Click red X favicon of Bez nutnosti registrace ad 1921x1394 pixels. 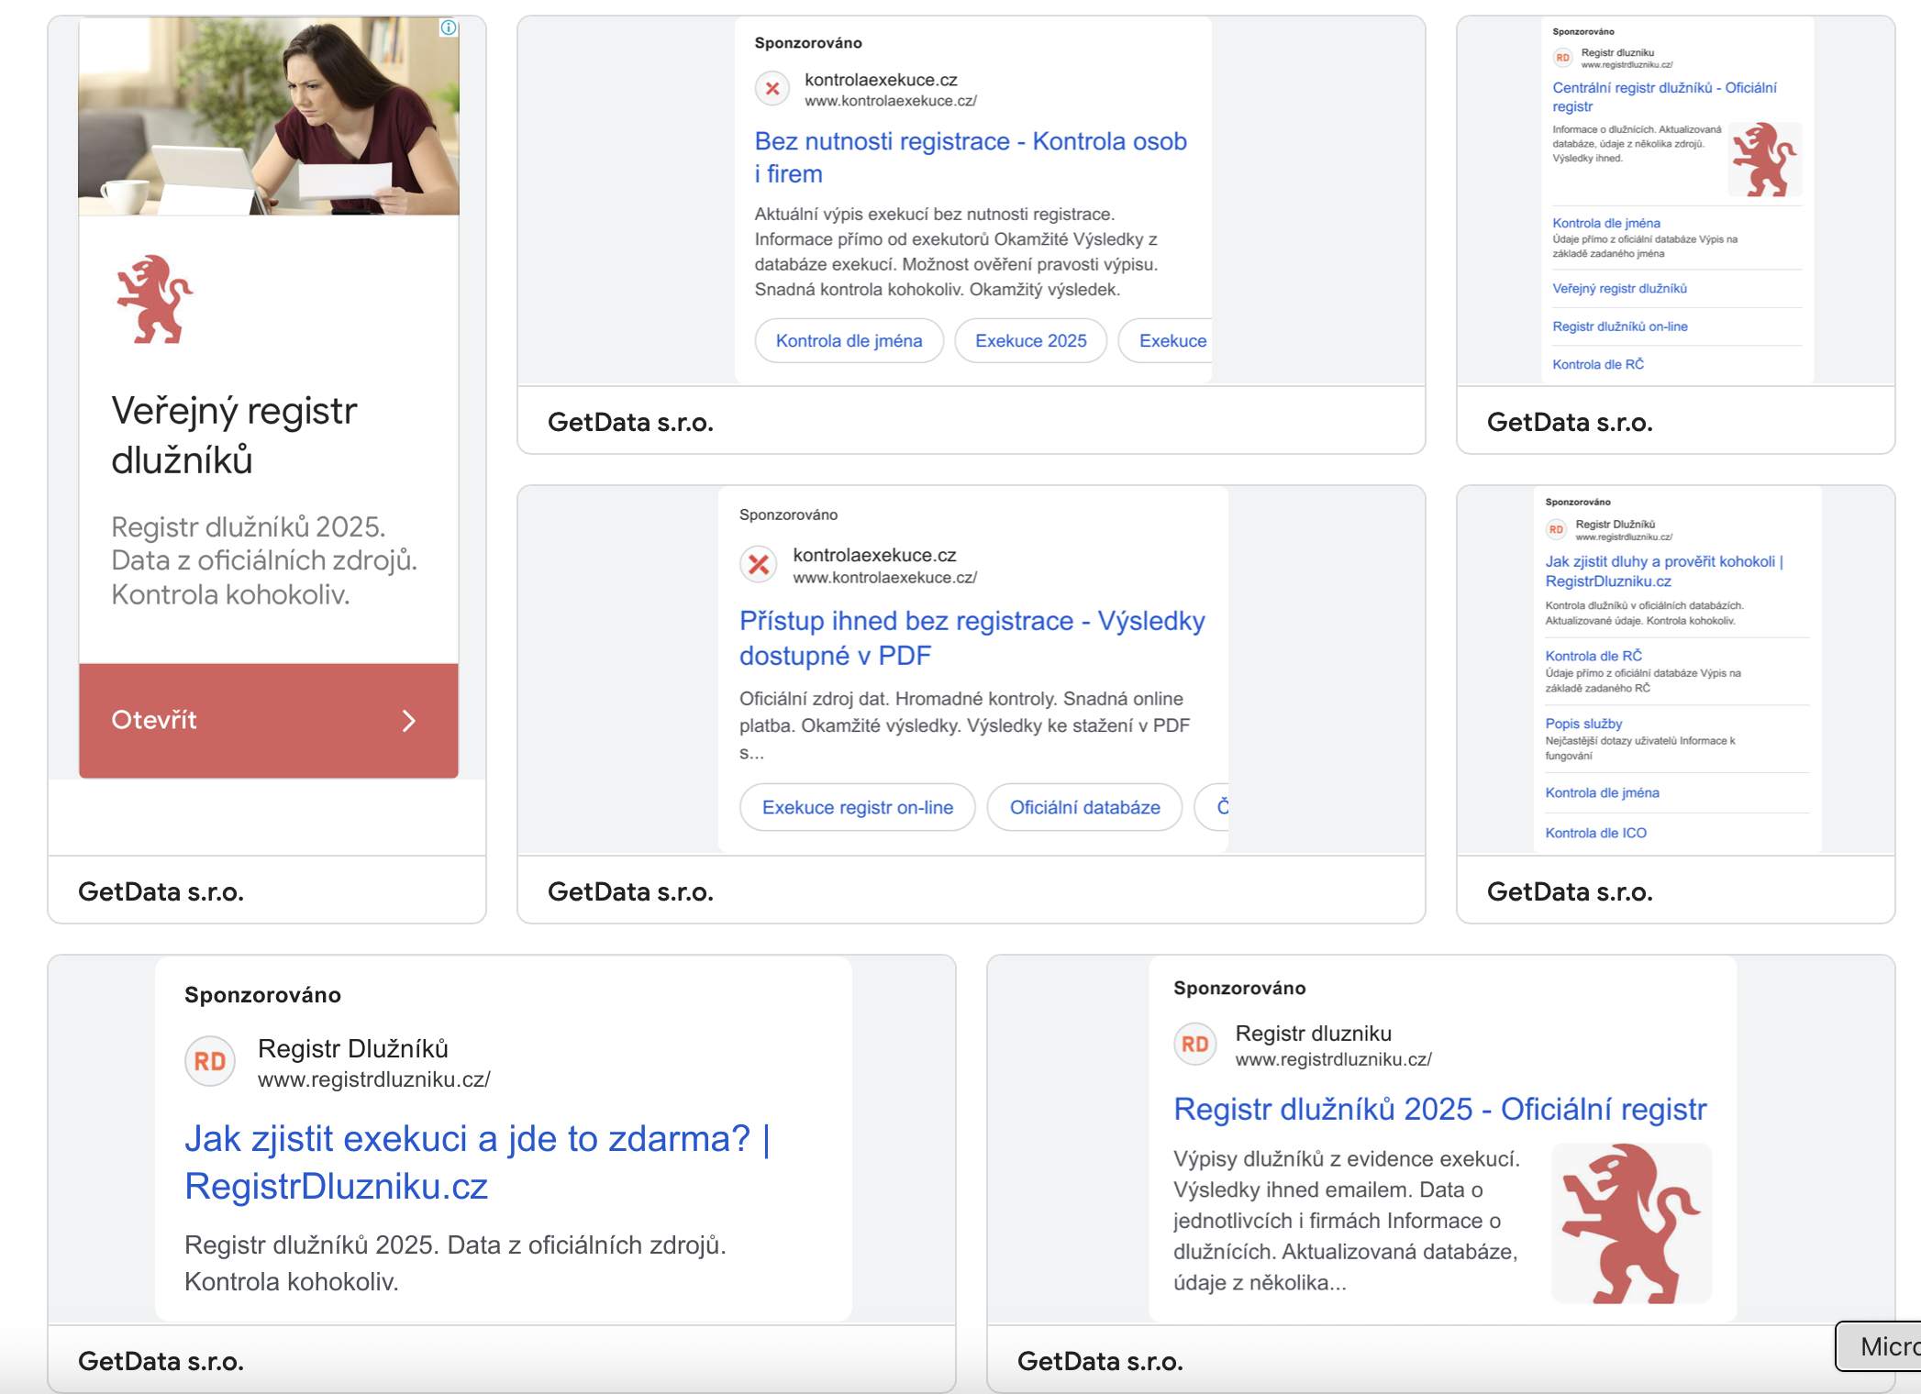click(772, 89)
